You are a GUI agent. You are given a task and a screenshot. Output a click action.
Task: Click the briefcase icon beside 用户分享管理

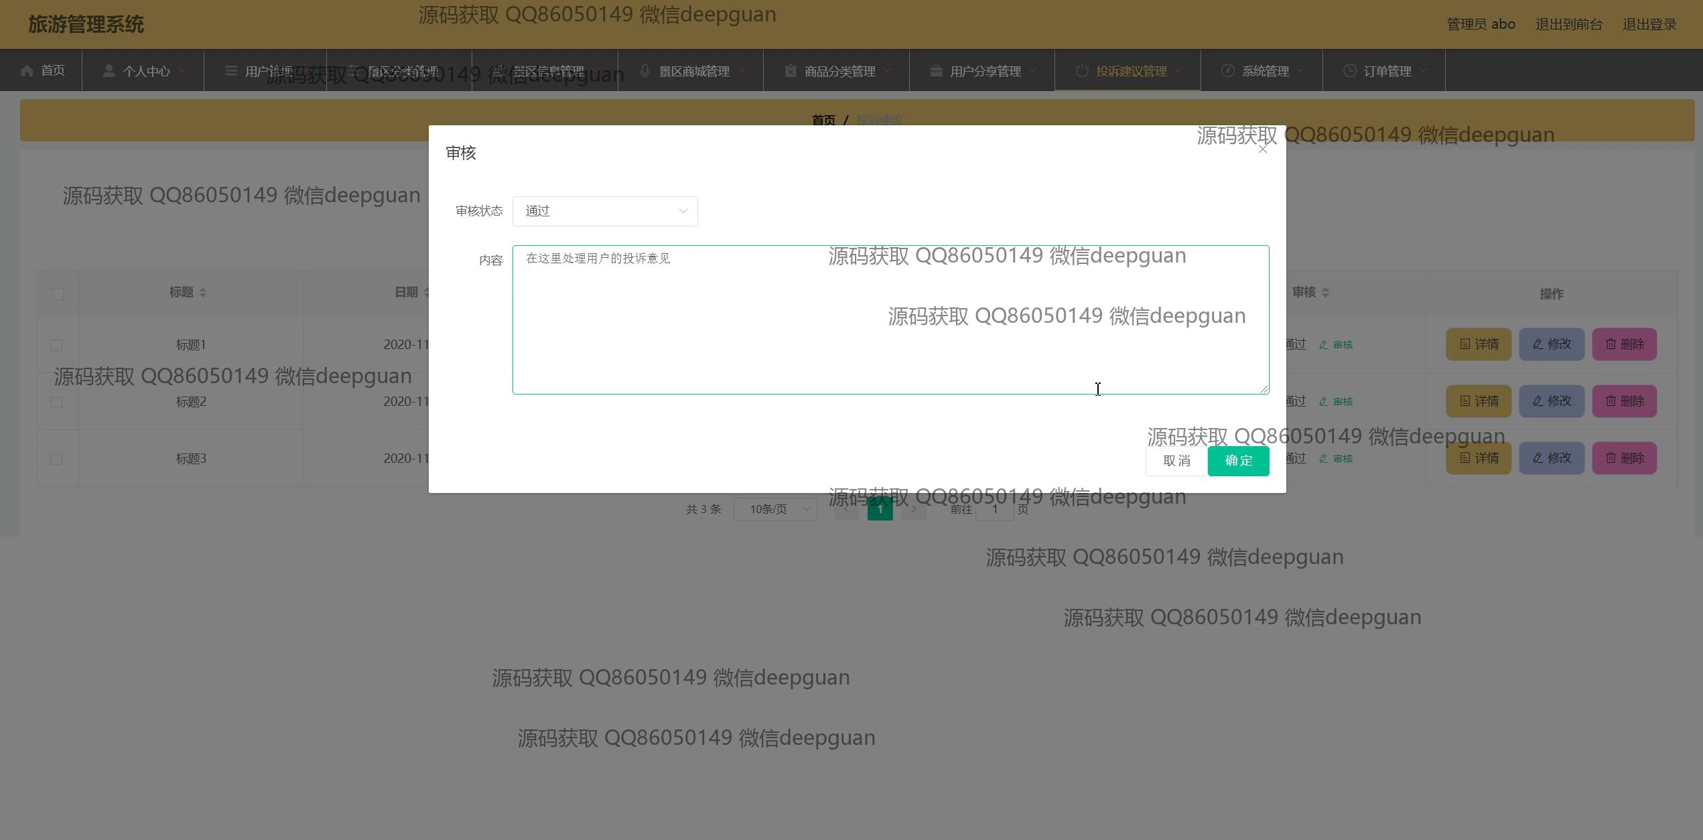tap(936, 70)
